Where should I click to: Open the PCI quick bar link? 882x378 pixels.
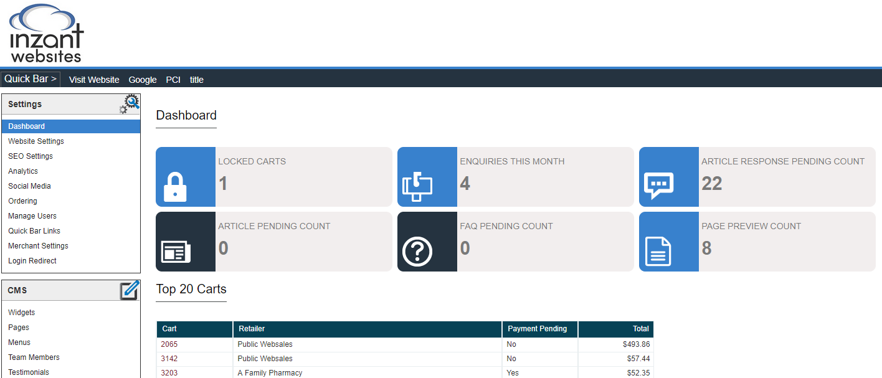(x=173, y=80)
